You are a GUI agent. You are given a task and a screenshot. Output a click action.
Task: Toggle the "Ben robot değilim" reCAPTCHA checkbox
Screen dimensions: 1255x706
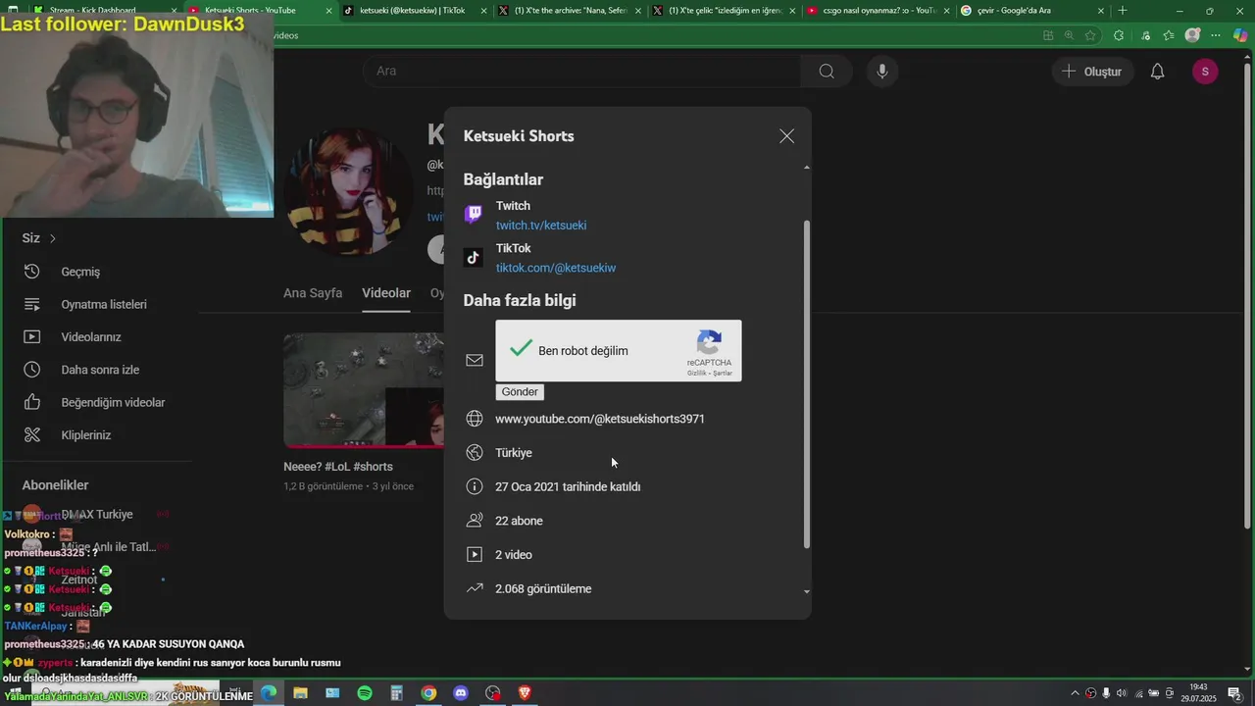pyautogui.click(x=522, y=349)
